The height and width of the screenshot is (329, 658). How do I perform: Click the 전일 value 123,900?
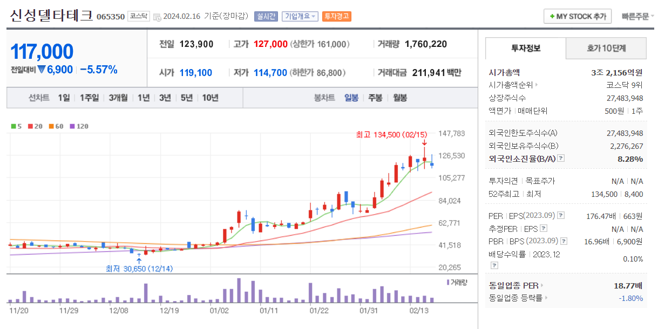tap(196, 44)
